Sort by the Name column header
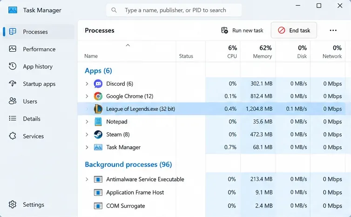The width and height of the screenshot is (351, 217). 91,56
